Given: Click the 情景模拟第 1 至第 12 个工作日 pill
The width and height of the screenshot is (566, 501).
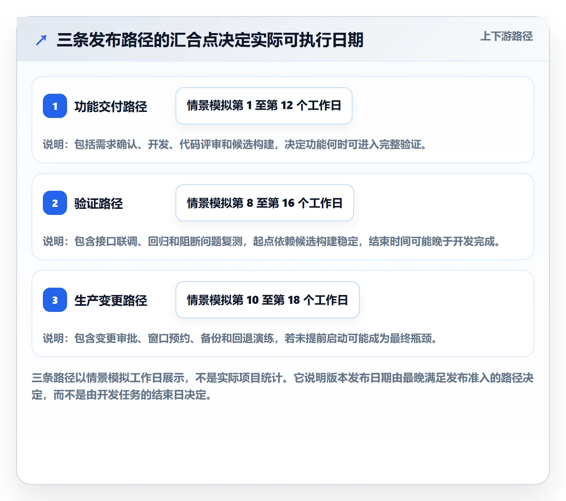Looking at the screenshot, I should pyautogui.click(x=264, y=106).
